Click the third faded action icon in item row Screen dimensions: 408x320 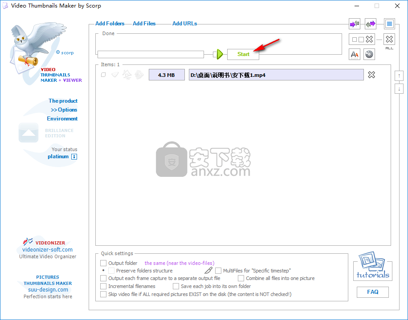[x=139, y=75]
